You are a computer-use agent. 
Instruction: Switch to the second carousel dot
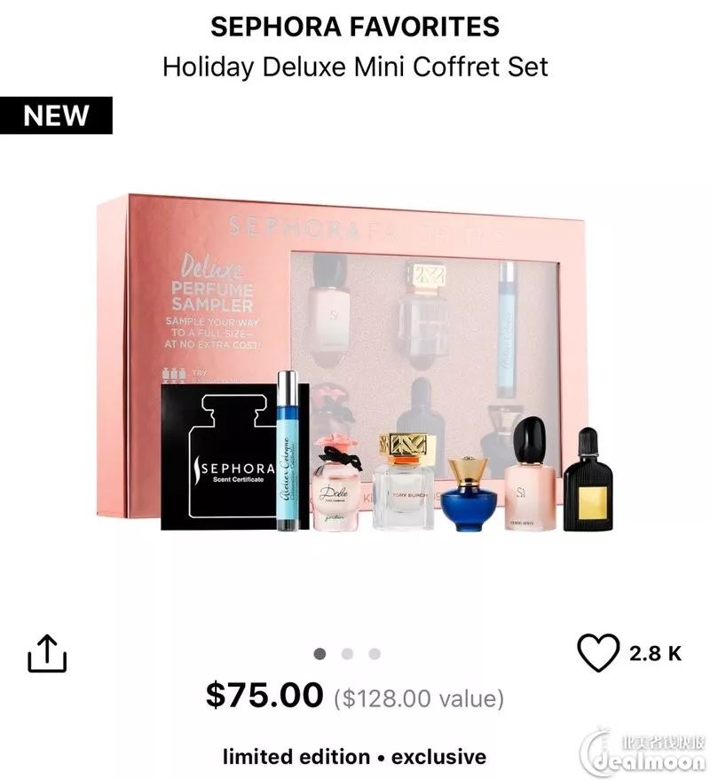[347, 654]
